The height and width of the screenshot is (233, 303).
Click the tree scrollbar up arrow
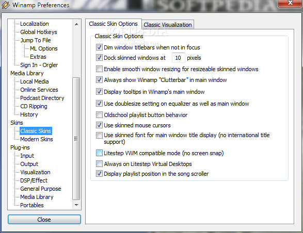76,24
